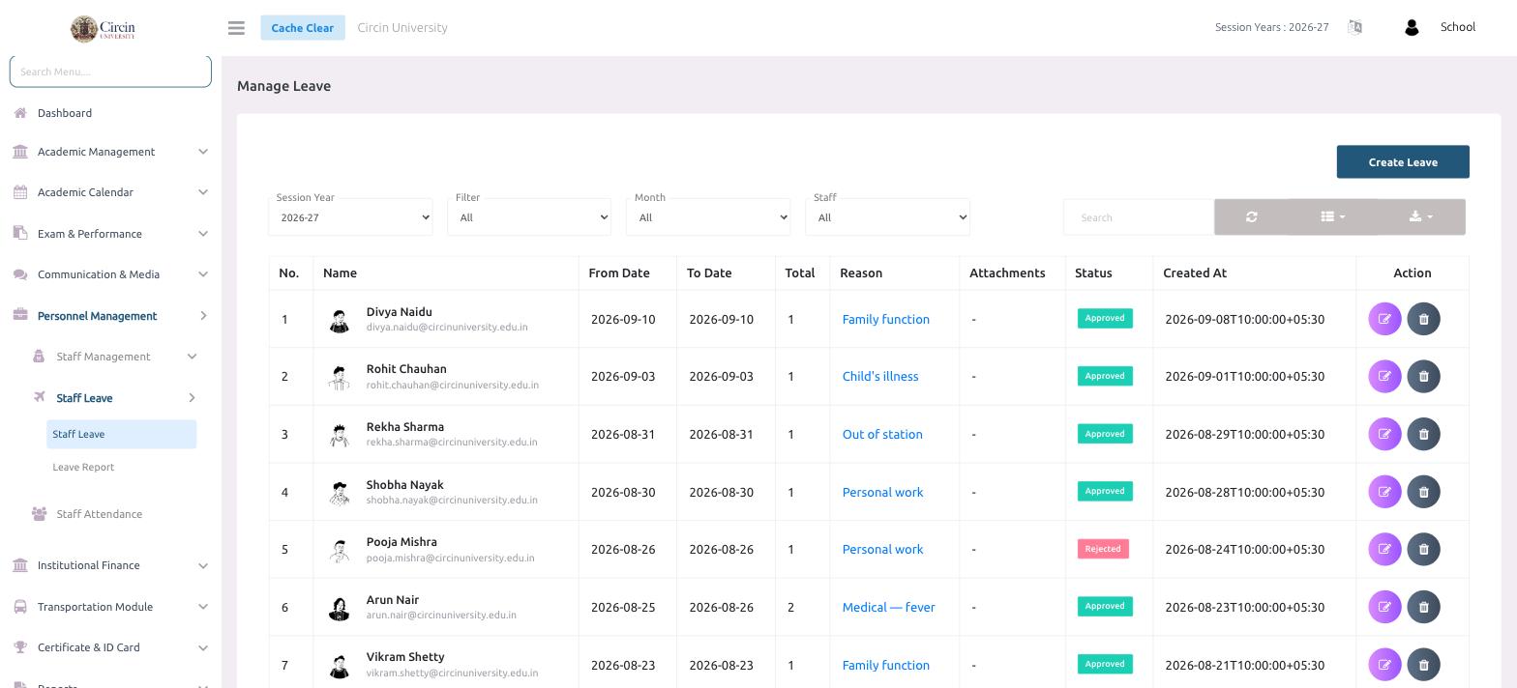Viewport: 1517px width, 688px height.
Task: Delete Arun Nair's leave entry
Action: click(x=1423, y=607)
